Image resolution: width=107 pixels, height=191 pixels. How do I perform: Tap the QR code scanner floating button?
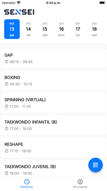point(96,165)
